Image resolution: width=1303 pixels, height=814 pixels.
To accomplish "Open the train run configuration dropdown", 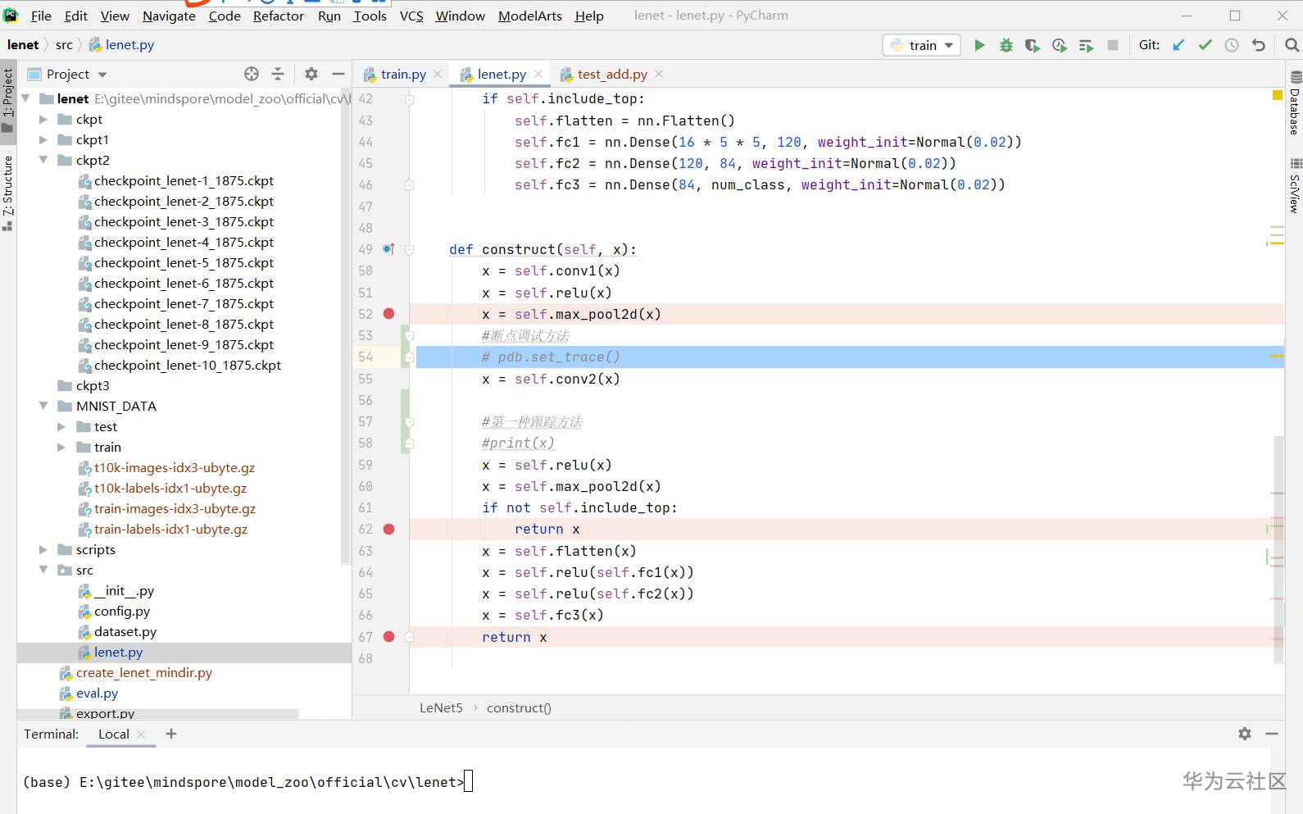I will pyautogui.click(x=923, y=45).
